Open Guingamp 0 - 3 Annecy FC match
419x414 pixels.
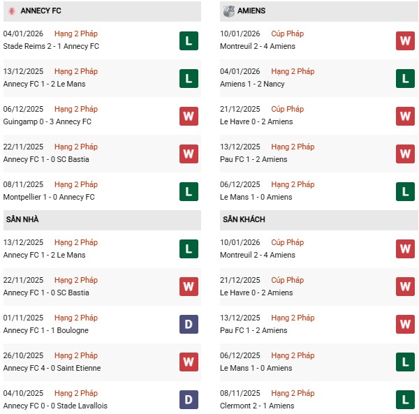point(47,121)
